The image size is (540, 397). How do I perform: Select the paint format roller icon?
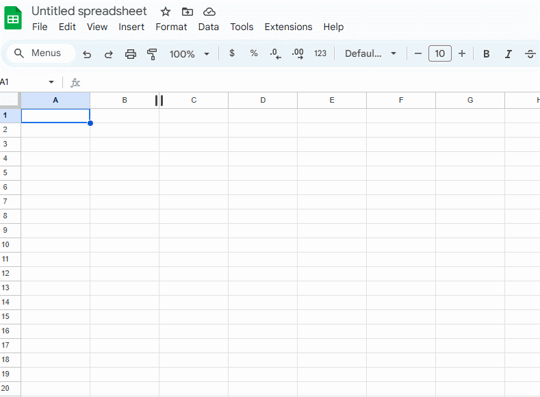click(x=152, y=54)
